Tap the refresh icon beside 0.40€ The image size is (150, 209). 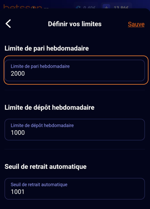pyautogui.click(x=78, y=7)
